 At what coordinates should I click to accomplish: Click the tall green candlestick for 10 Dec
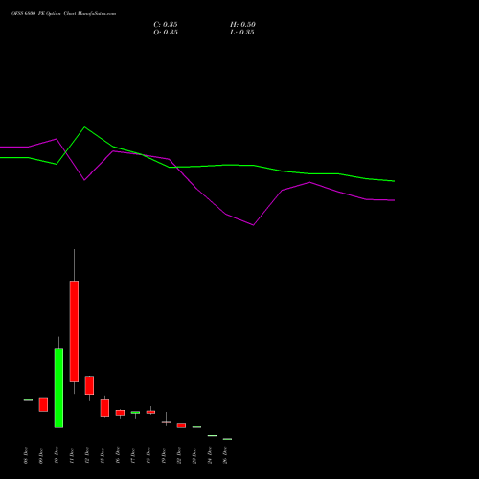[x=58, y=388]
